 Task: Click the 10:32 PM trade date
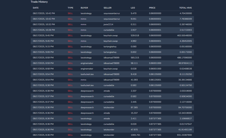coord(44,24)
